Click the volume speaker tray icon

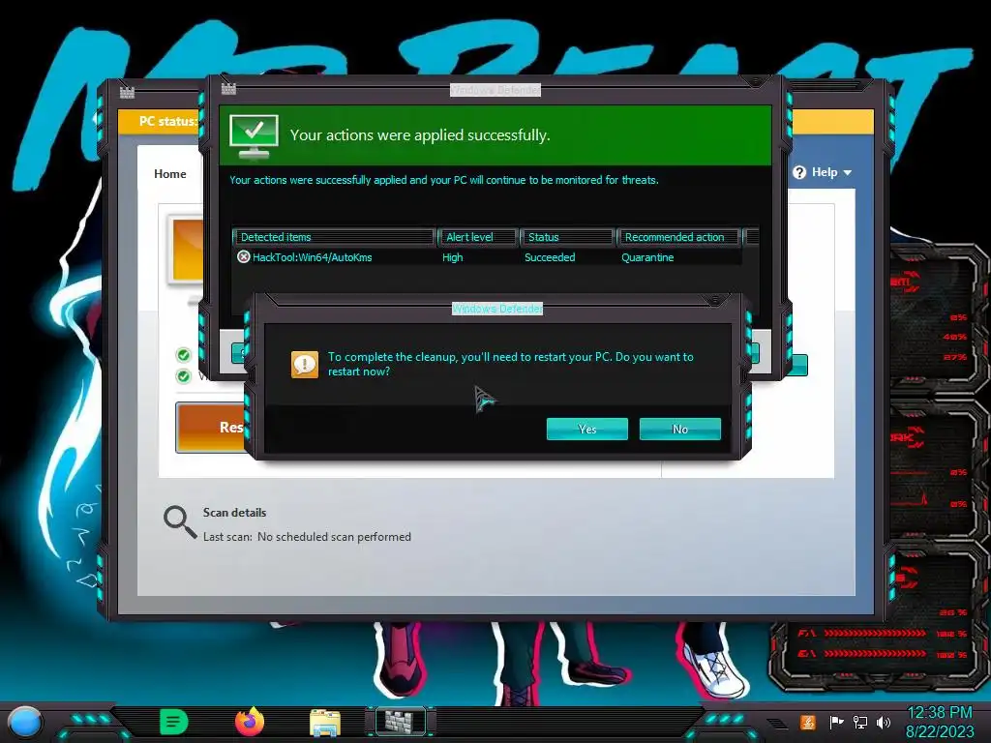click(884, 722)
